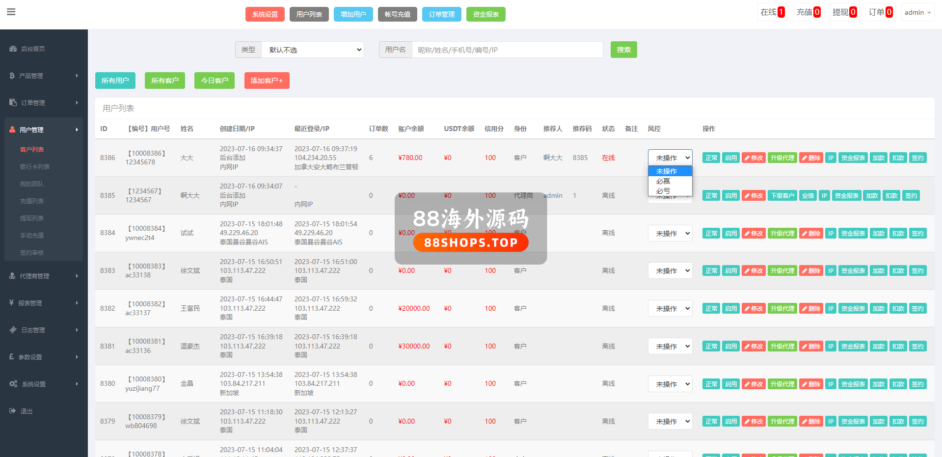Viewport: 942px width, 457px height.
Task: Click the 订单管理 icon in sidebar
Action: 13,103
